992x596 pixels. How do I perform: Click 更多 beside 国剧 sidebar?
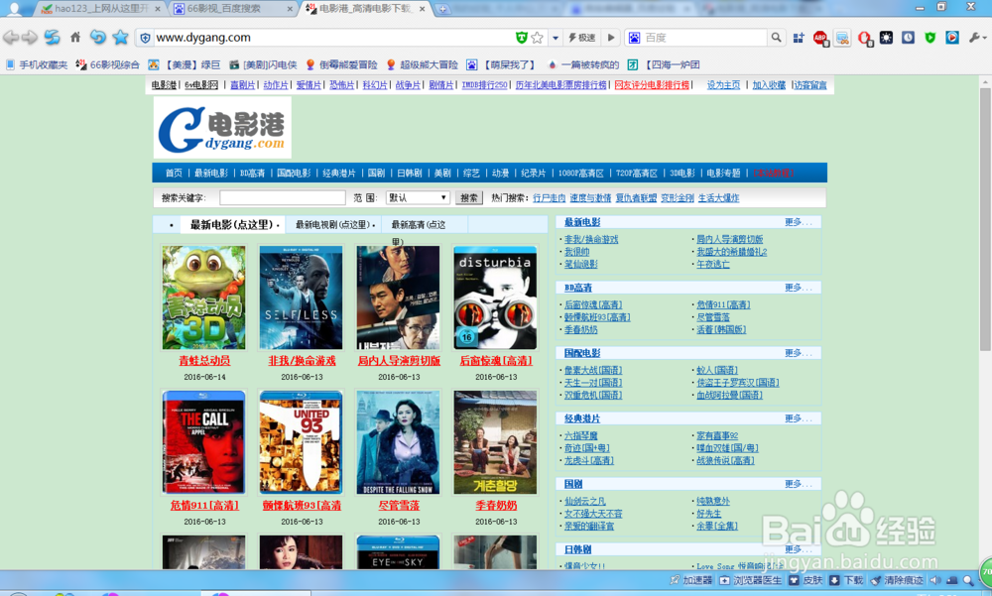(x=798, y=484)
